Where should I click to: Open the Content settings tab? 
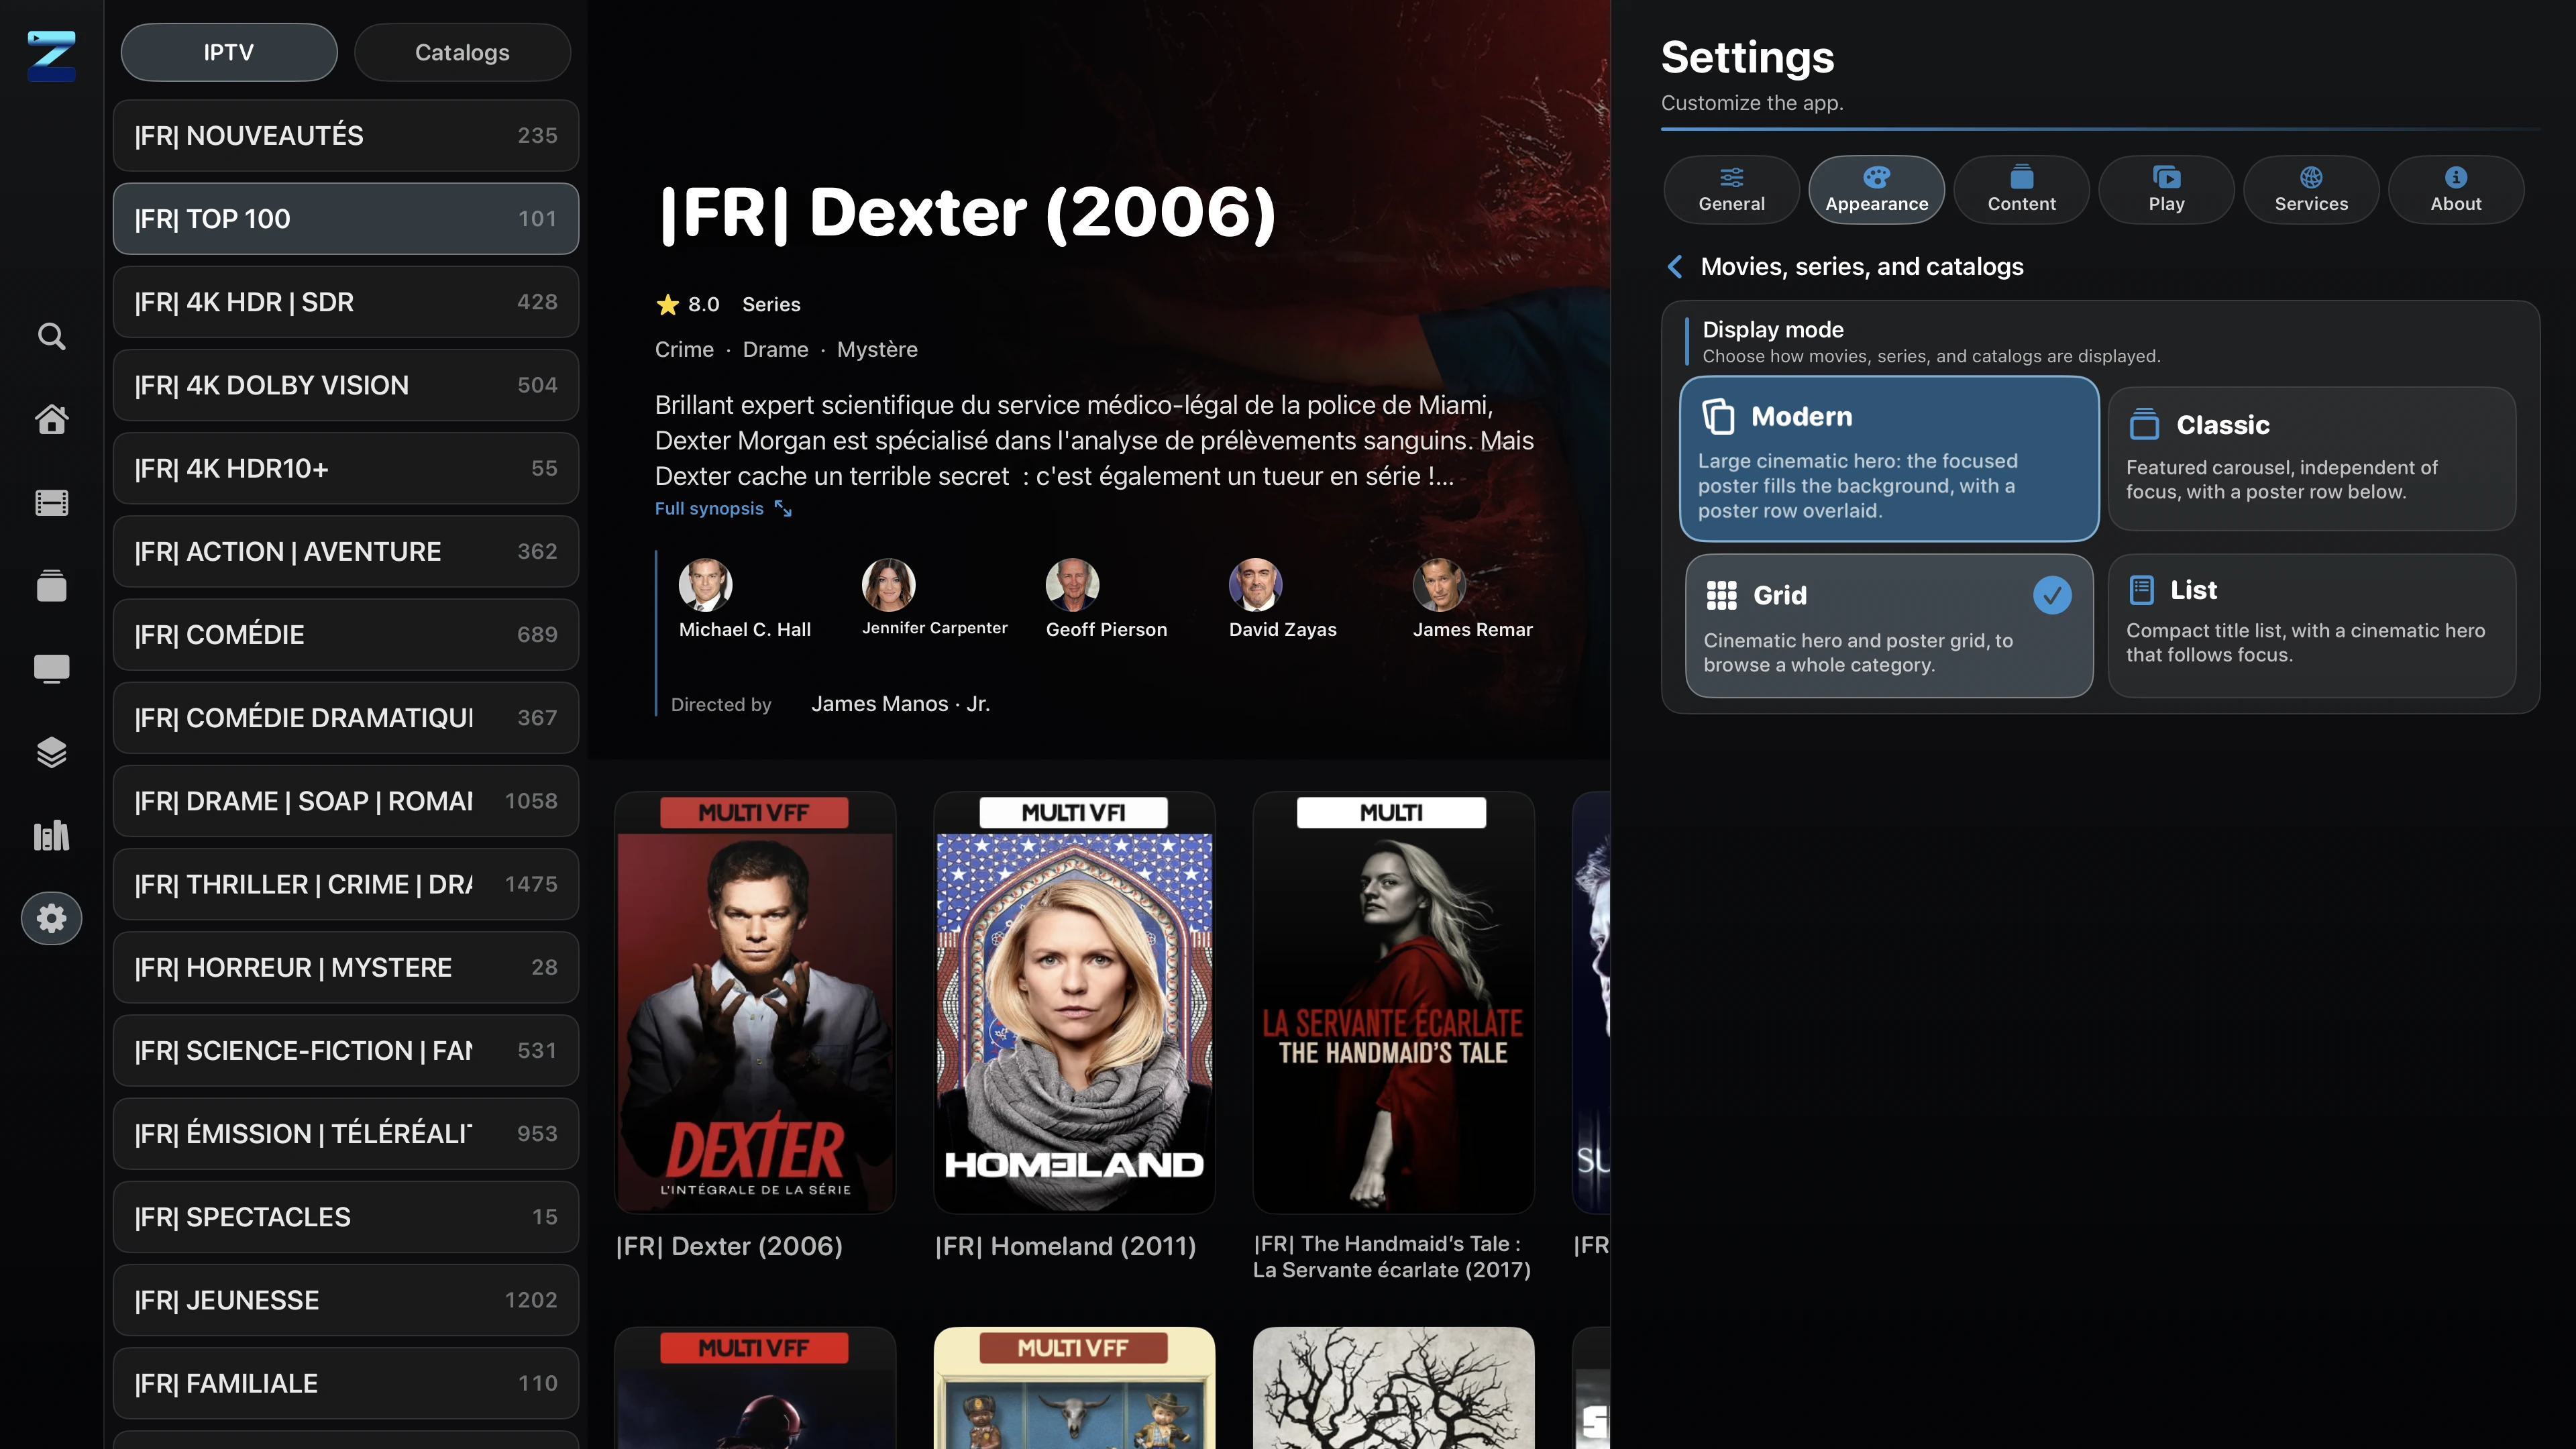[2021, 189]
